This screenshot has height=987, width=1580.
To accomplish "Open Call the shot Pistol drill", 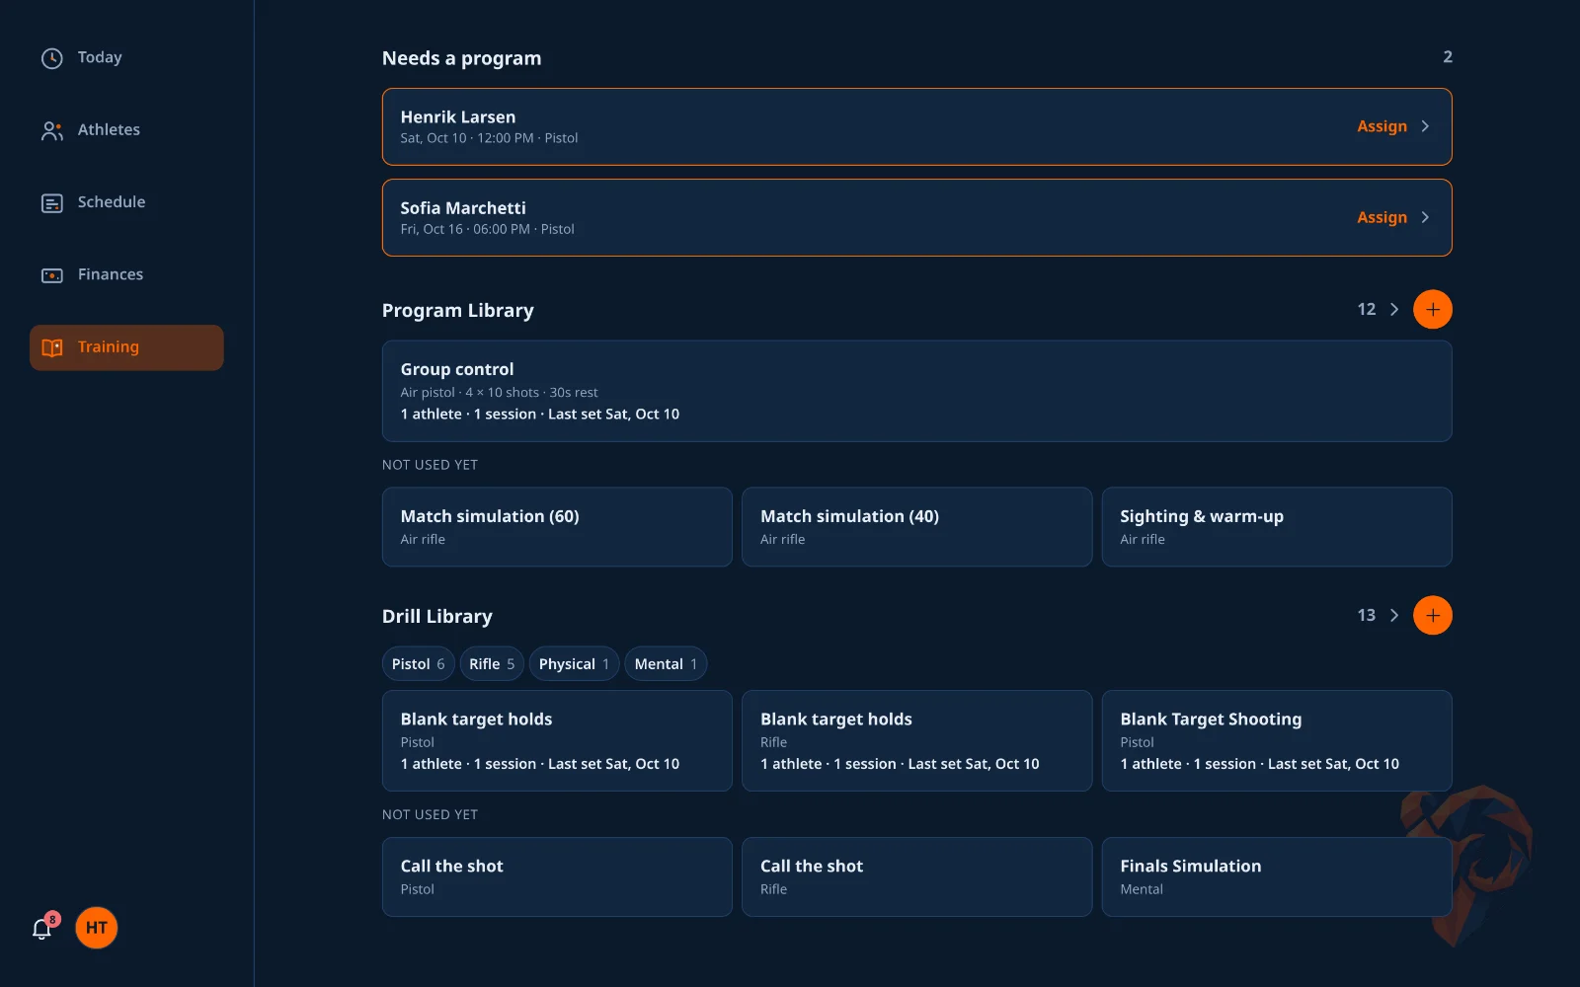I will pos(557,876).
